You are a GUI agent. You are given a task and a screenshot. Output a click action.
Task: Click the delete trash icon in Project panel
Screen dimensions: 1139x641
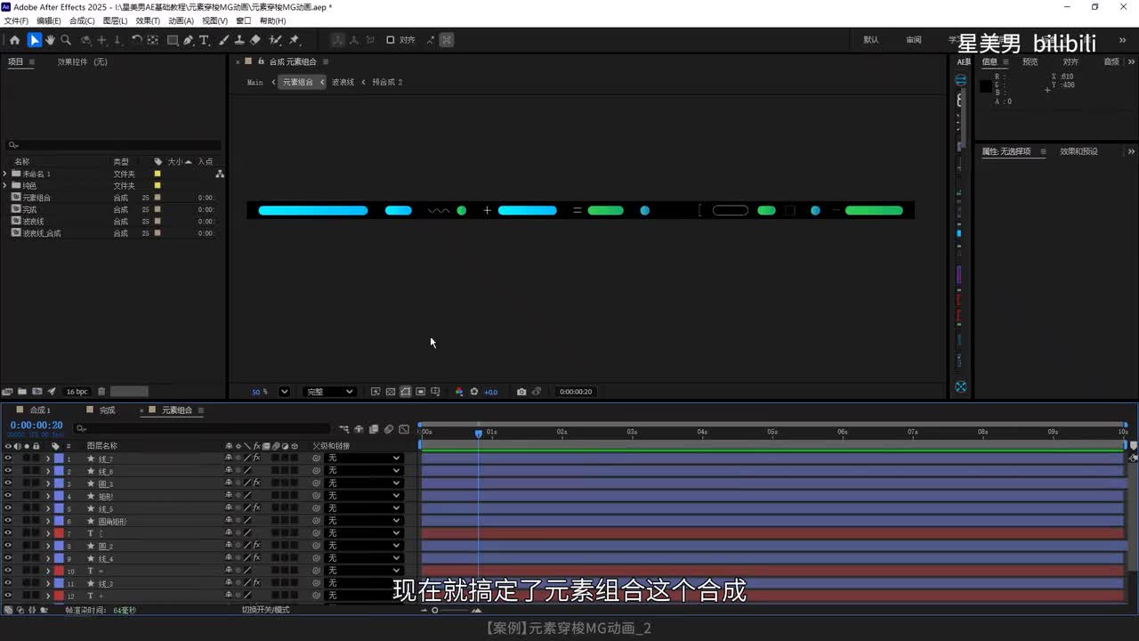[x=101, y=392]
